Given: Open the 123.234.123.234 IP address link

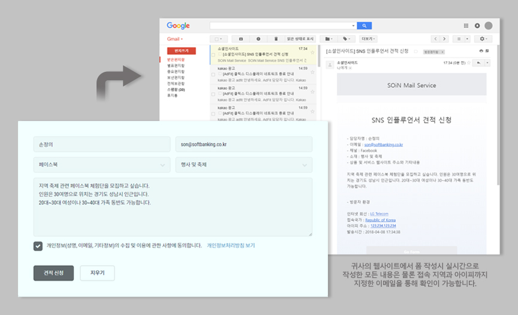Looking at the screenshot, I should (x=383, y=226).
